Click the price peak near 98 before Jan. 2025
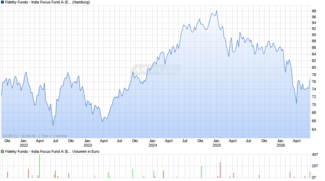The height and width of the screenshot is (181, 325). coord(216,11)
